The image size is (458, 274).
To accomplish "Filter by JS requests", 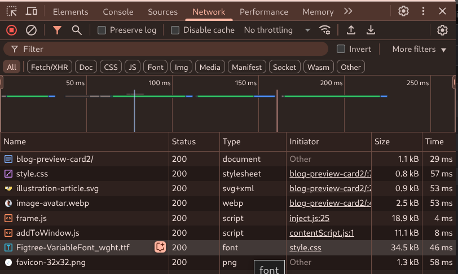I will coord(133,67).
